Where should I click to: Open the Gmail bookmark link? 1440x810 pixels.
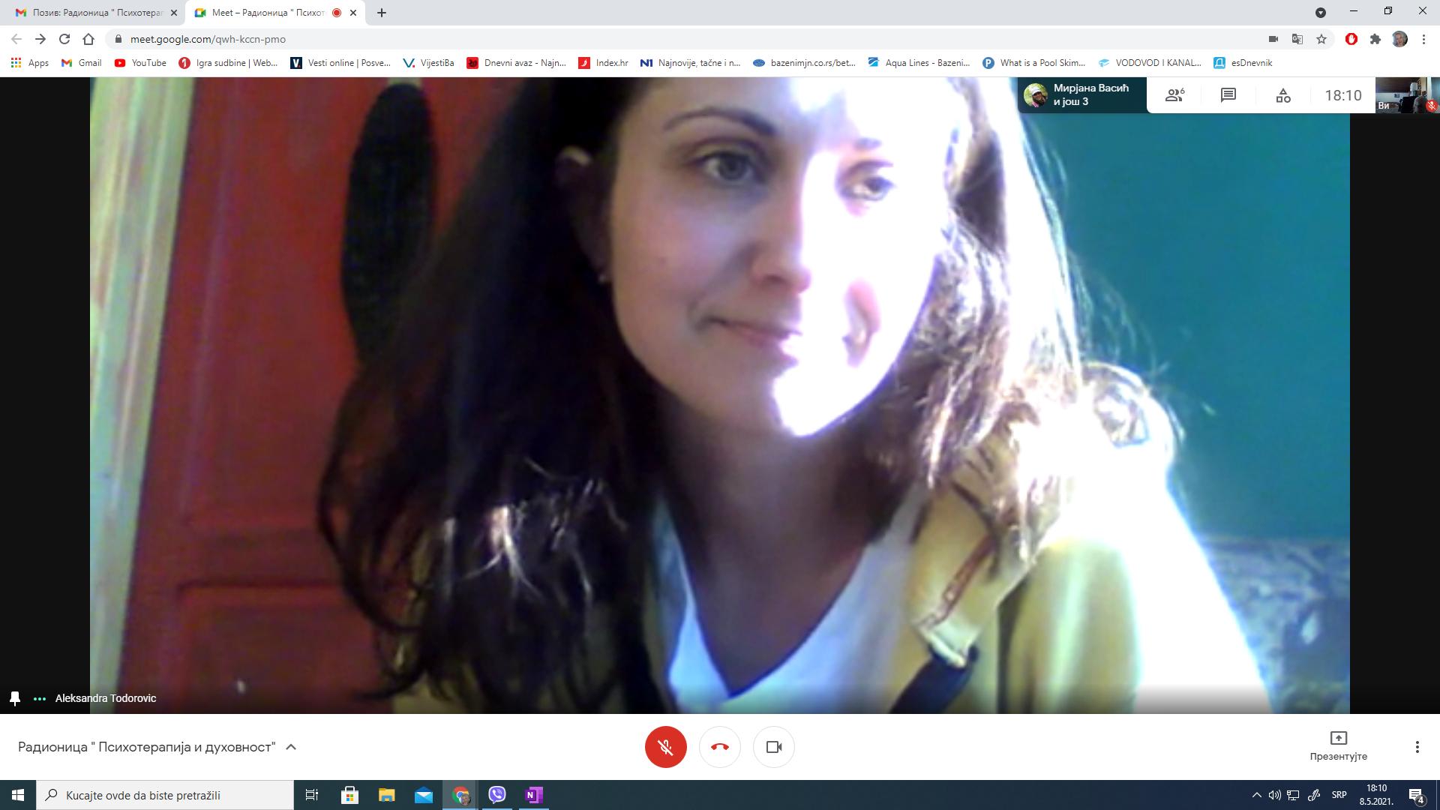pyautogui.click(x=81, y=63)
